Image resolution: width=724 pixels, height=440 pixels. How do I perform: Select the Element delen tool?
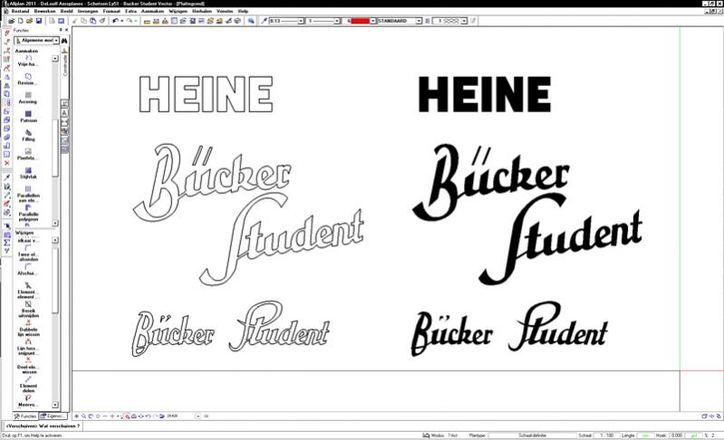point(28,384)
